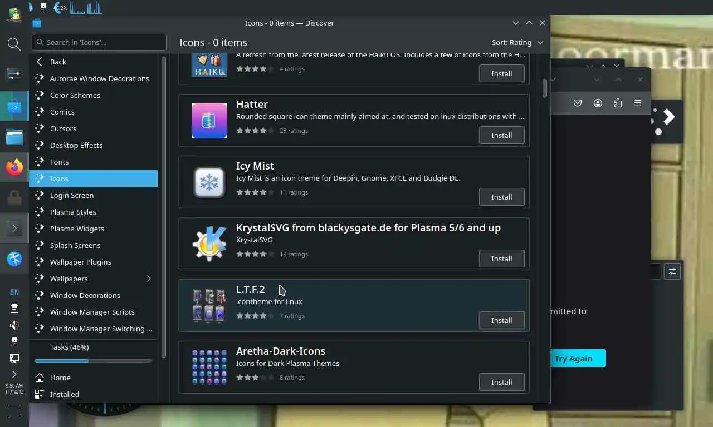Viewport: 713px width, 427px height.
Task: Open the Aretha-Dark-Icons grid thumbnail
Action: [x=209, y=368]
